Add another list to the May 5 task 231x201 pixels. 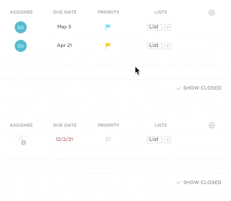click(x=168, y=27)
